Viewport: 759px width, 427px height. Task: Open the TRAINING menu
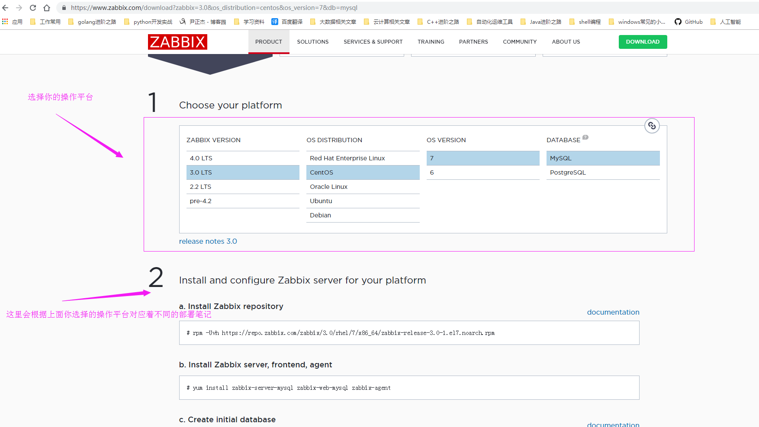coord(431,42)
